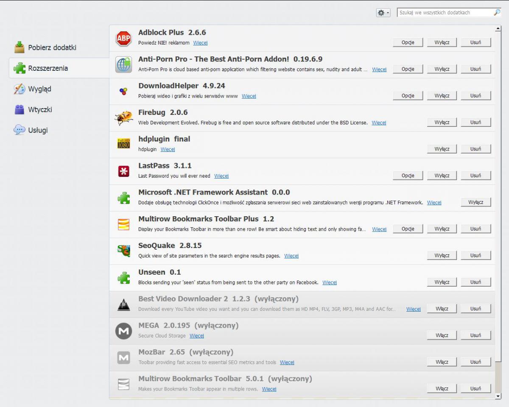
Task: Open Opcje for Multirow Bookmarks Toolbar Plus
Action: (408, 229)
